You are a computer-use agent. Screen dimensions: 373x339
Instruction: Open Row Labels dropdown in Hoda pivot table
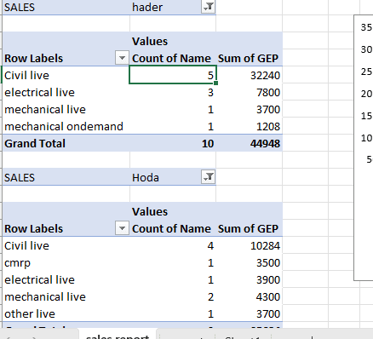[122, 228]
